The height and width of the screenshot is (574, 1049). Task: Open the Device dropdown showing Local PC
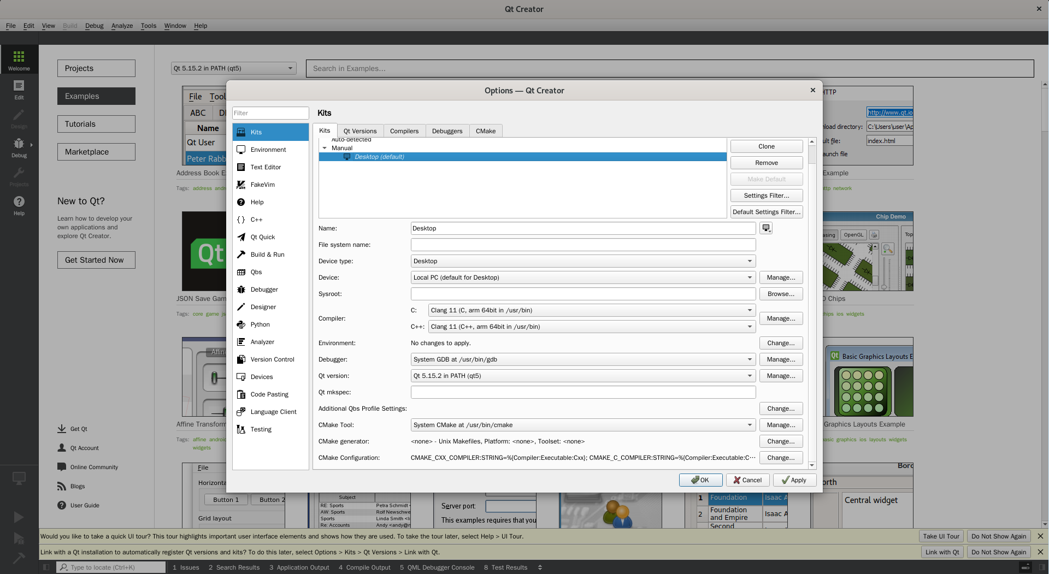583,277
